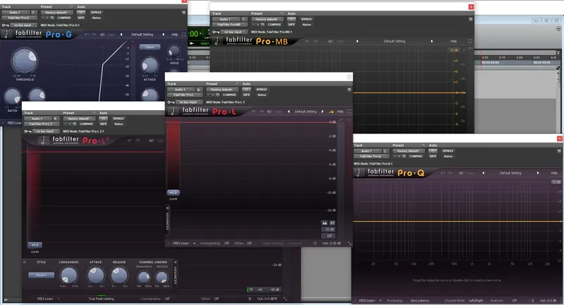
Task: Open the Default Setting preset menu in Pro-Q
Action: (510, 173)
